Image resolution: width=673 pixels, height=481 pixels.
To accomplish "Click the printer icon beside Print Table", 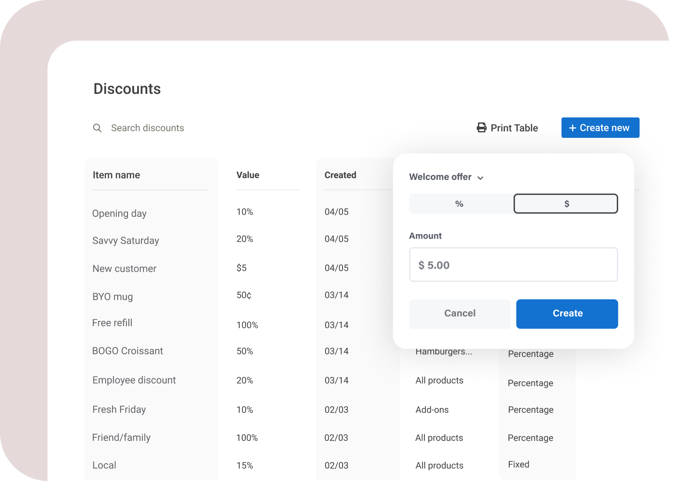I will 481,127.
